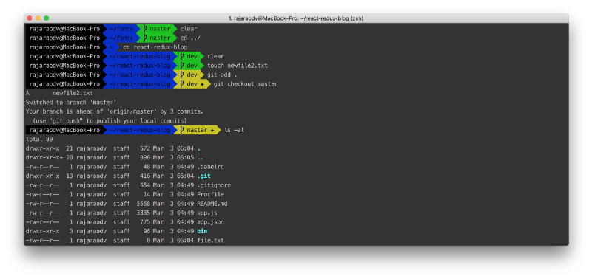Click the branch icon on the 'cd ../' line

point(145,38)
